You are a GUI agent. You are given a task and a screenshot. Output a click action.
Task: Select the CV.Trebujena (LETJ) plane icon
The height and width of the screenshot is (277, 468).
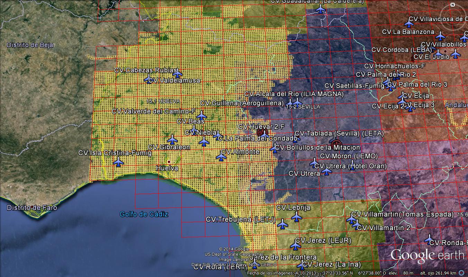(283, 224)
